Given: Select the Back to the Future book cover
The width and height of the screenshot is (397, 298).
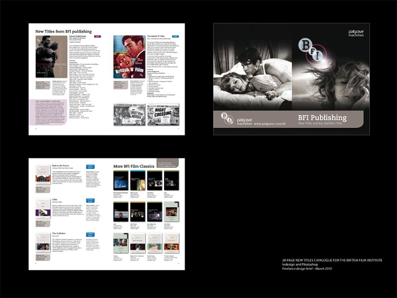Looking at the screenshot, I should point(43,175).
